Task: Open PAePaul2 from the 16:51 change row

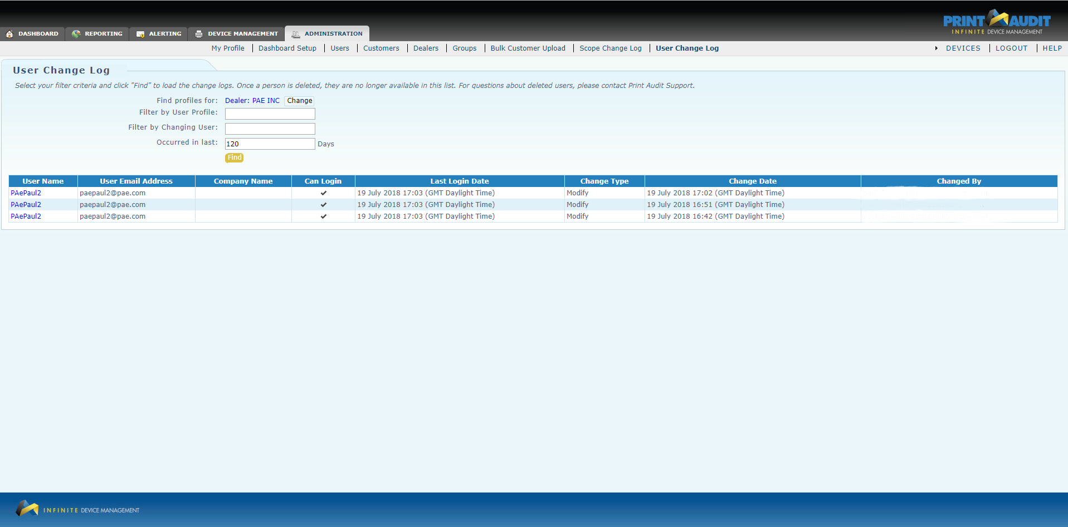Action: pyautogui.click(x=26, y=205)
